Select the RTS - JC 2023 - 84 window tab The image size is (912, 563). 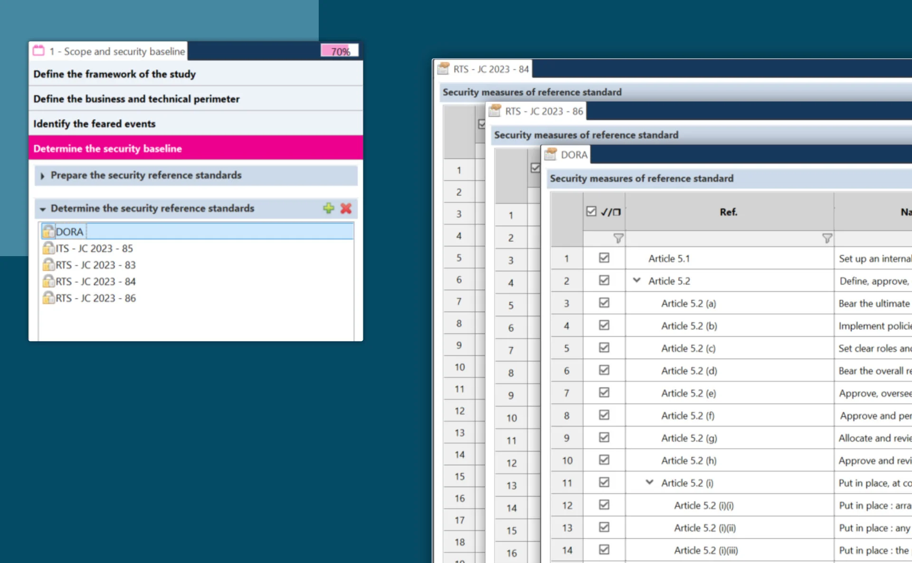coord(484,69)
